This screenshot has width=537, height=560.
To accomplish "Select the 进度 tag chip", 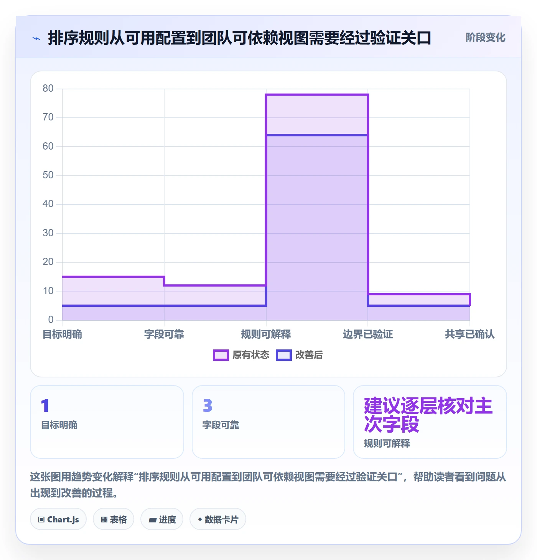I will click(x=162, y=519).
